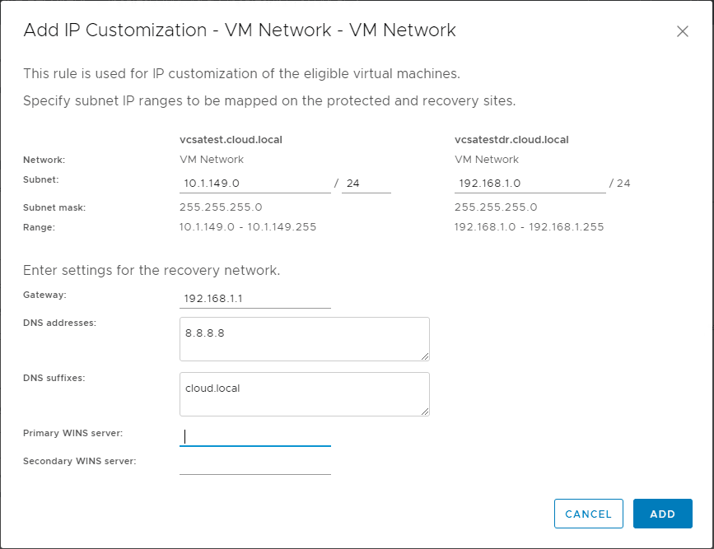Click inside the DNS suffixes text area
The image size is (714, 549).
(x=304, y=393)
